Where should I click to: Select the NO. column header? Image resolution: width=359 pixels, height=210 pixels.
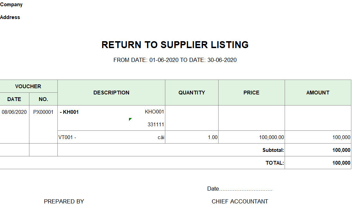point(43,99)
